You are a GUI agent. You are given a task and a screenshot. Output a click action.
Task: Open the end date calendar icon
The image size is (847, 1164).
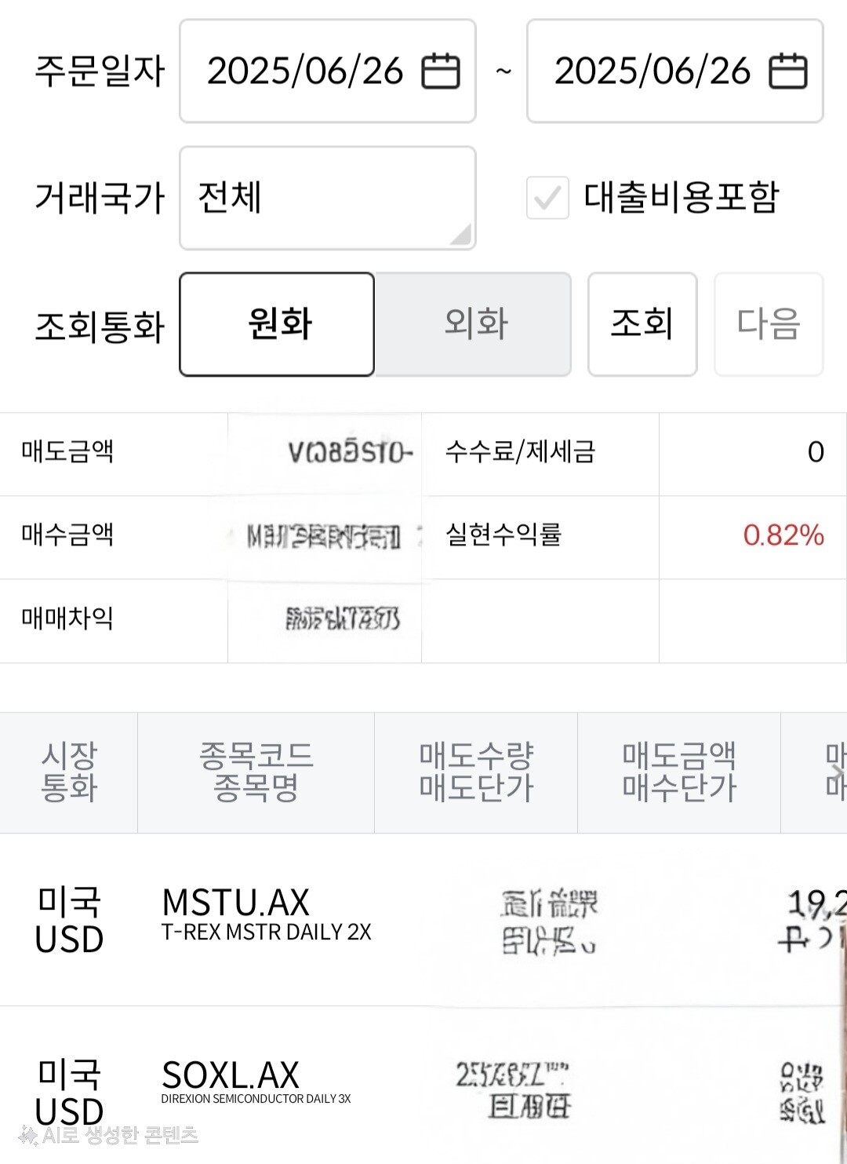pos(787,71)
